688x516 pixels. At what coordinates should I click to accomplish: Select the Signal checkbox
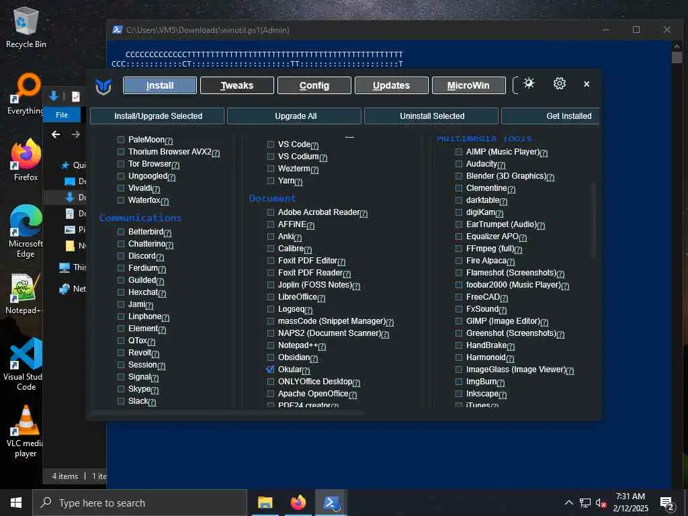pyautogui.click(x=121, y=377)
